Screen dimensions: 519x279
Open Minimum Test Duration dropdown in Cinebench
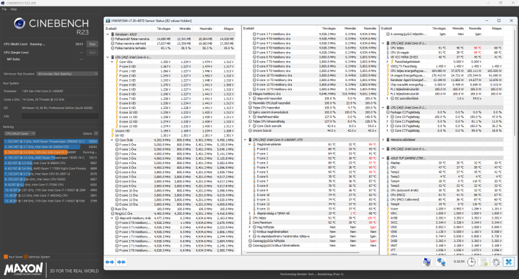67,74
